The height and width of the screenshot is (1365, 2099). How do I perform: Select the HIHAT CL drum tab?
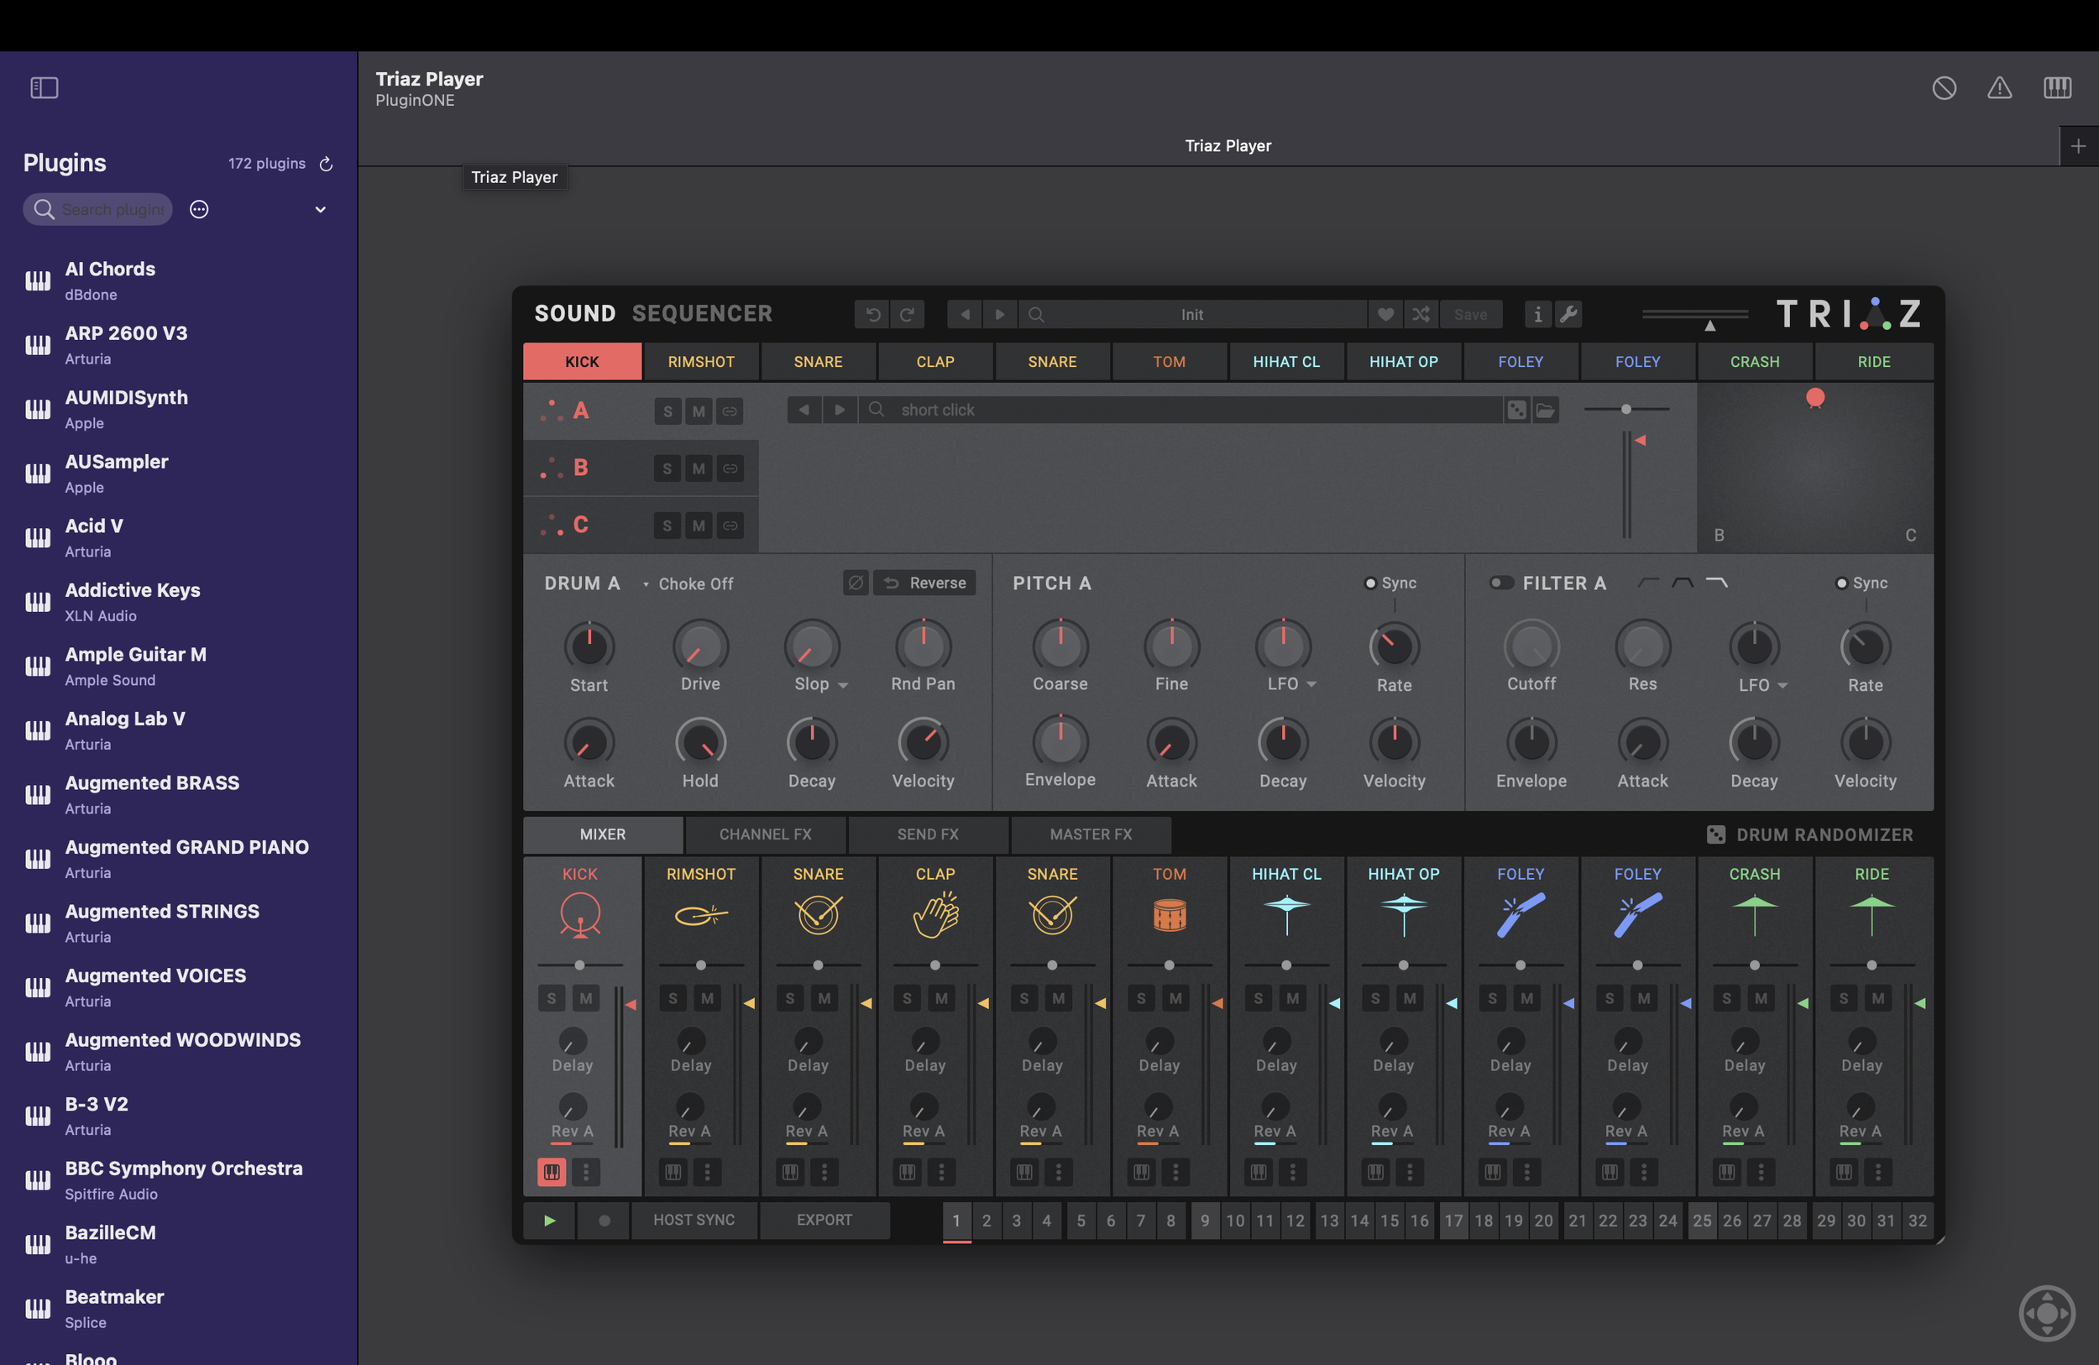[1286, 362]
